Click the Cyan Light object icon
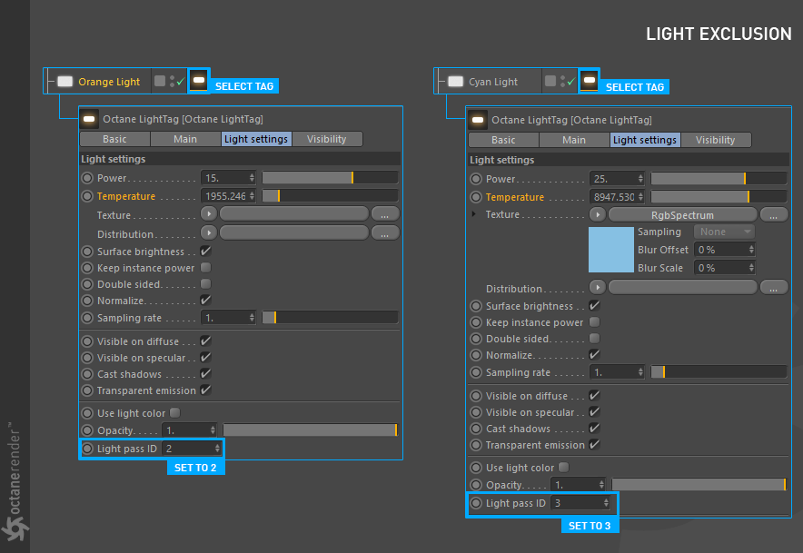Viewport: 803px width, 553px height. pos(455,82)
